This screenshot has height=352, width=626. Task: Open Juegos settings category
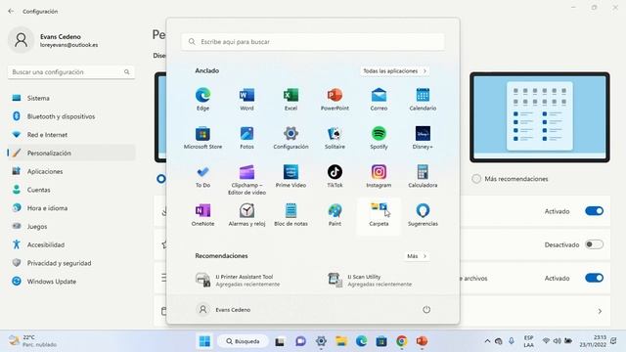click(71, 226)
